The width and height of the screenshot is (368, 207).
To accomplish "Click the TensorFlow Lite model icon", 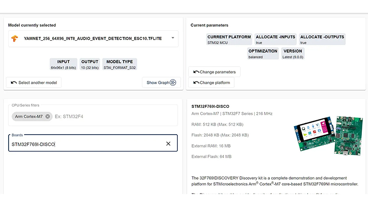I will coord(15,38).
